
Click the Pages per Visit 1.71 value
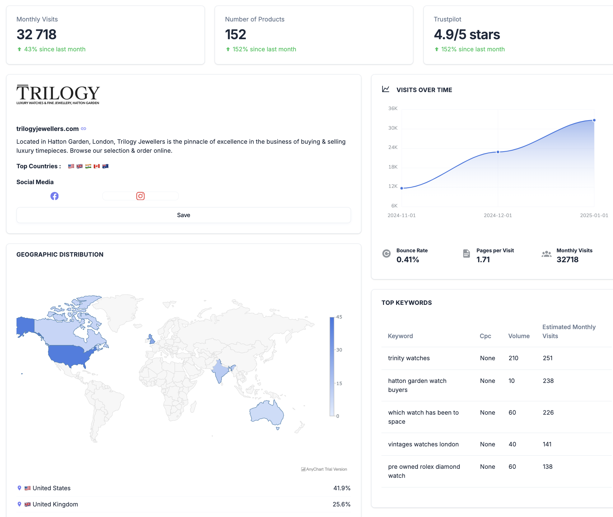[483, 259]
